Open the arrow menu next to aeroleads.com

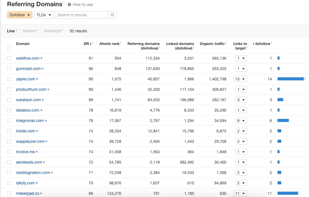(44, 162)
